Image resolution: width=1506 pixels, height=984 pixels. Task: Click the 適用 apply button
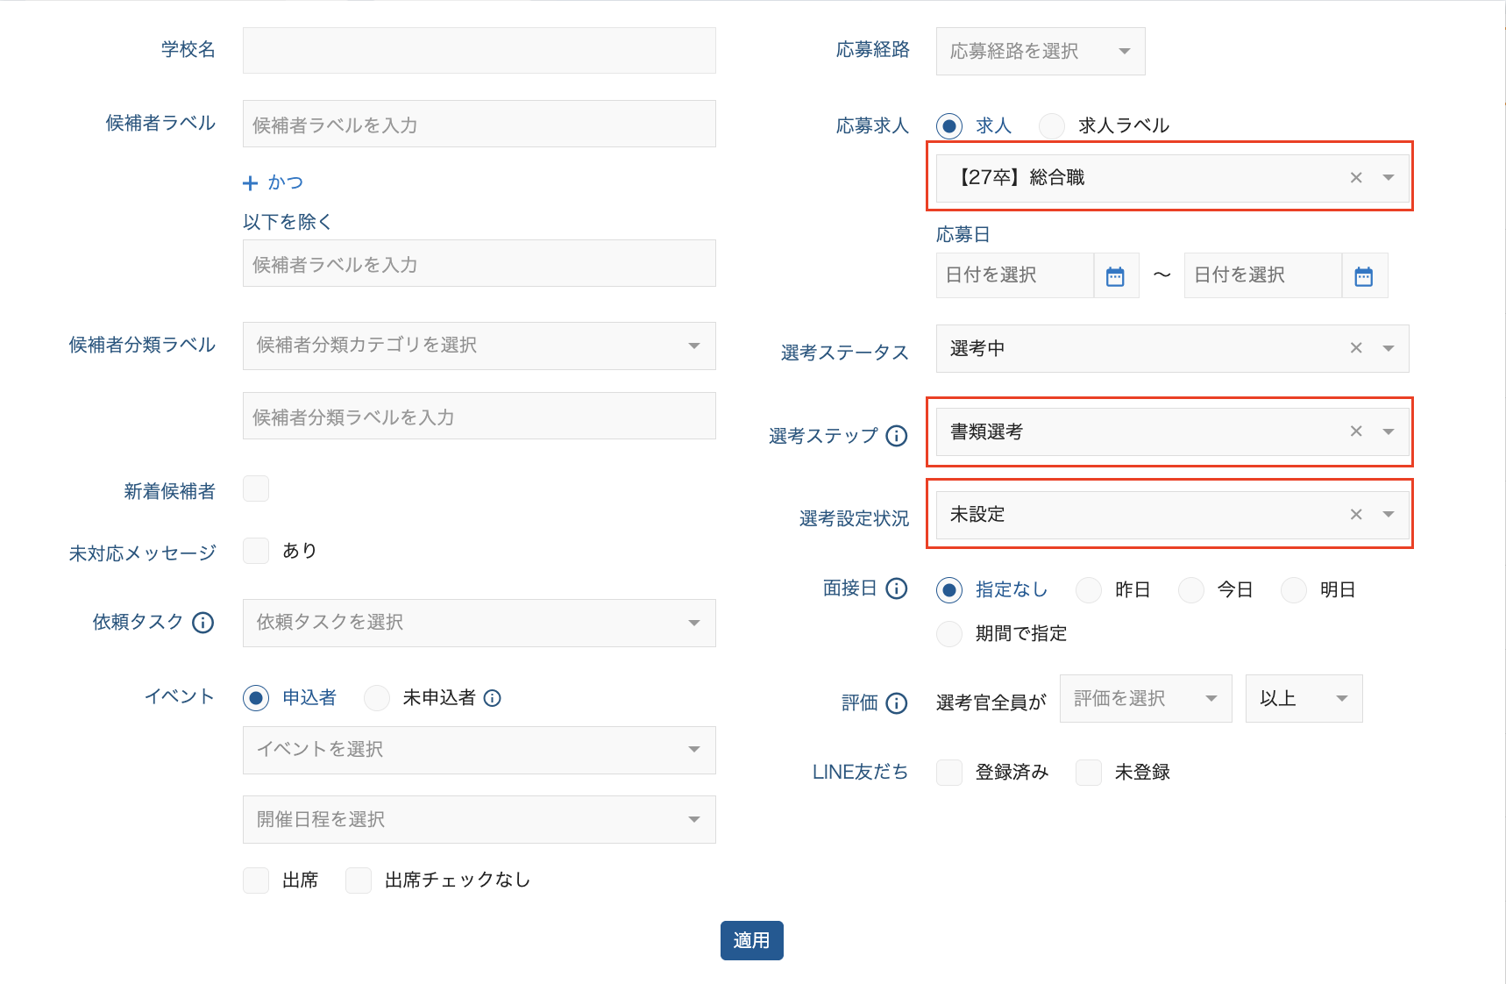(x=751, y=940)
